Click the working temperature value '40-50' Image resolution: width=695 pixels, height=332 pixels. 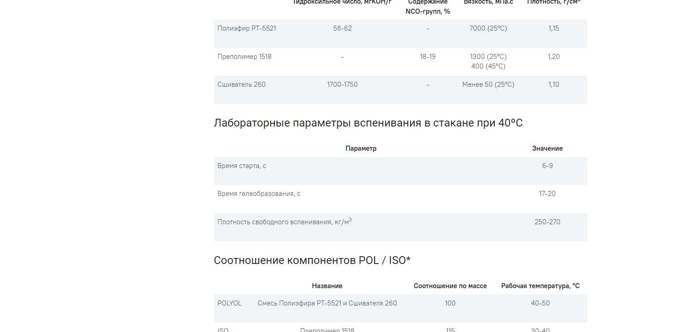point(540,303)
